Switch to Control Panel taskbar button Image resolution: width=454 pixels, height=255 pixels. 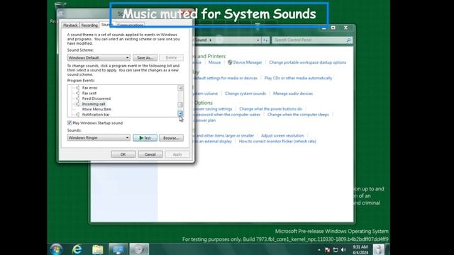point(118,249)
